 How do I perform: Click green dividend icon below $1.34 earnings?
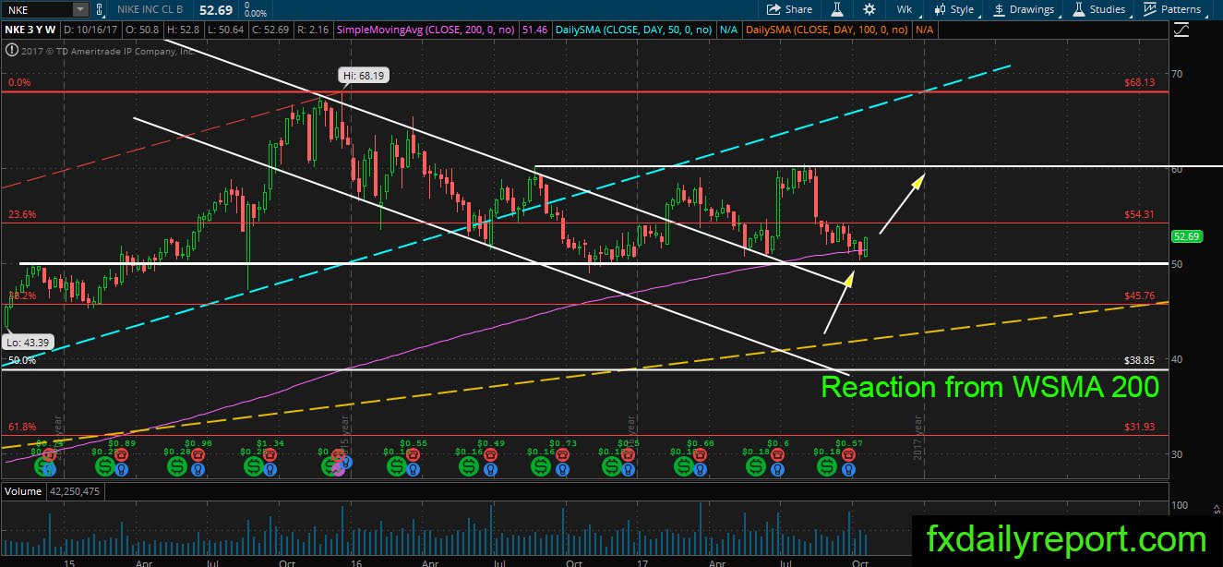click(254, 468)
